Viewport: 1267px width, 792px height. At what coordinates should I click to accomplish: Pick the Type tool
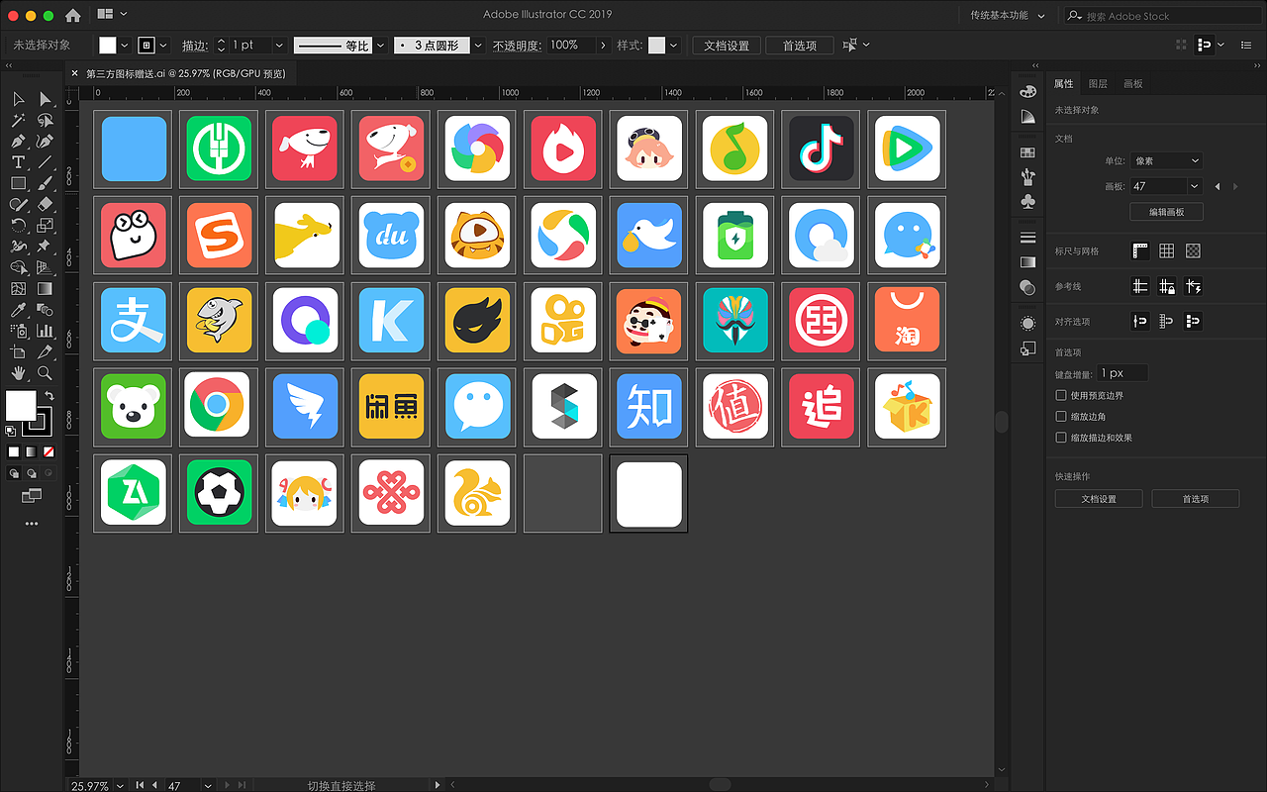18,162
